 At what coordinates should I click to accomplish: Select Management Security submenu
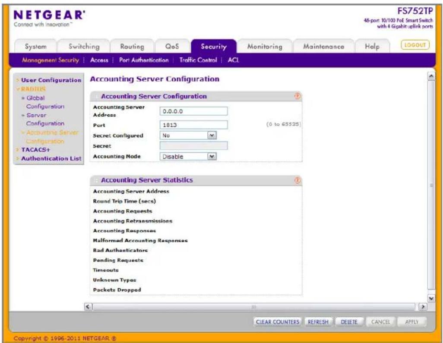coord(51,60)
